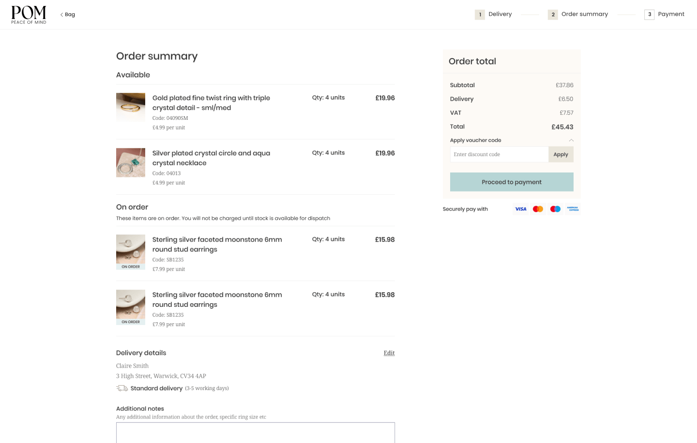697x443 pixels.
Task: Go to the Delivery step
Action: (x=493, y=15)
